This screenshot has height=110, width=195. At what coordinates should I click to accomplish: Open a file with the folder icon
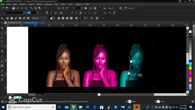[7, 8]
